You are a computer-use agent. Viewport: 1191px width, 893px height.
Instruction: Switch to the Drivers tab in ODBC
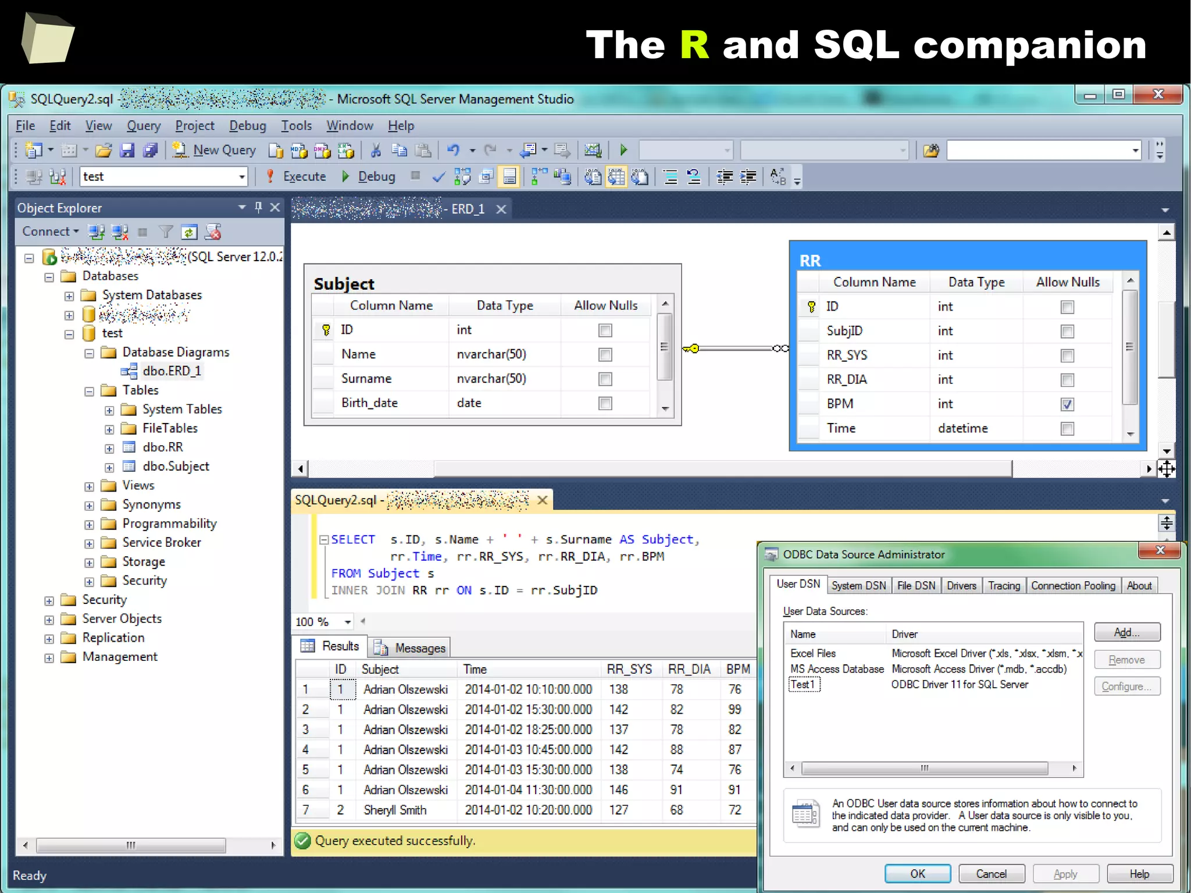pyautogui.click(x=961, y=586)
